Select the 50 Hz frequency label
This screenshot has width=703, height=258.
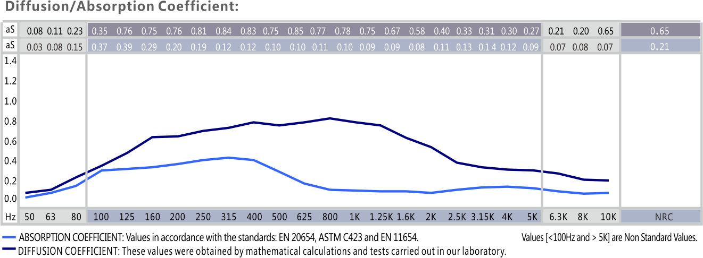click(x=31, y=217)
